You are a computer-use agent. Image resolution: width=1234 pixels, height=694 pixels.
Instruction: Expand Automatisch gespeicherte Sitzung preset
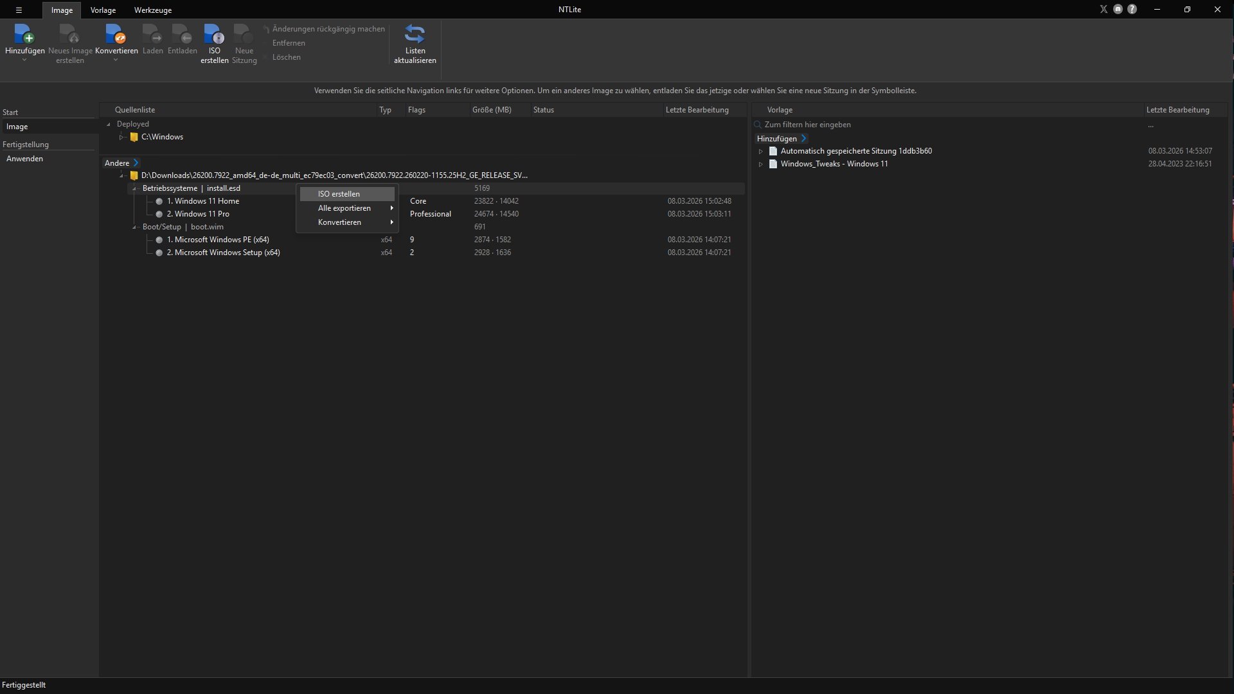click(x=760, y=151)
